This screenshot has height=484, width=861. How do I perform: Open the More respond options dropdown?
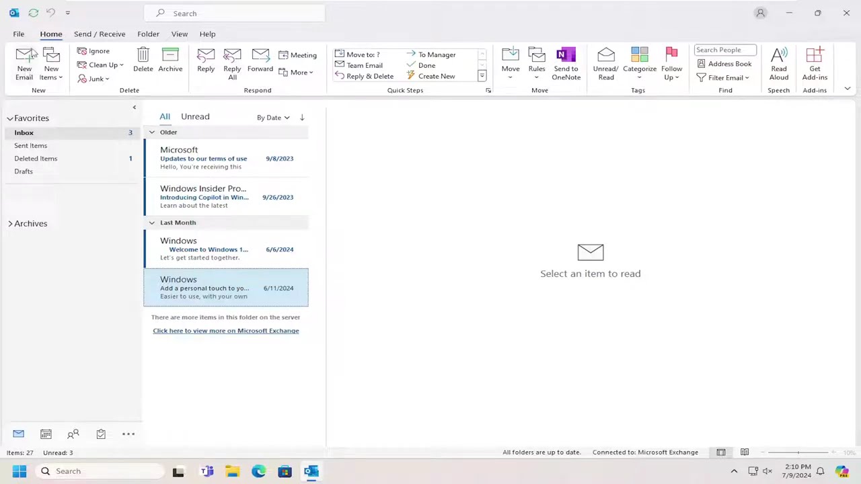pyautogui.click(x=296, y=73)
